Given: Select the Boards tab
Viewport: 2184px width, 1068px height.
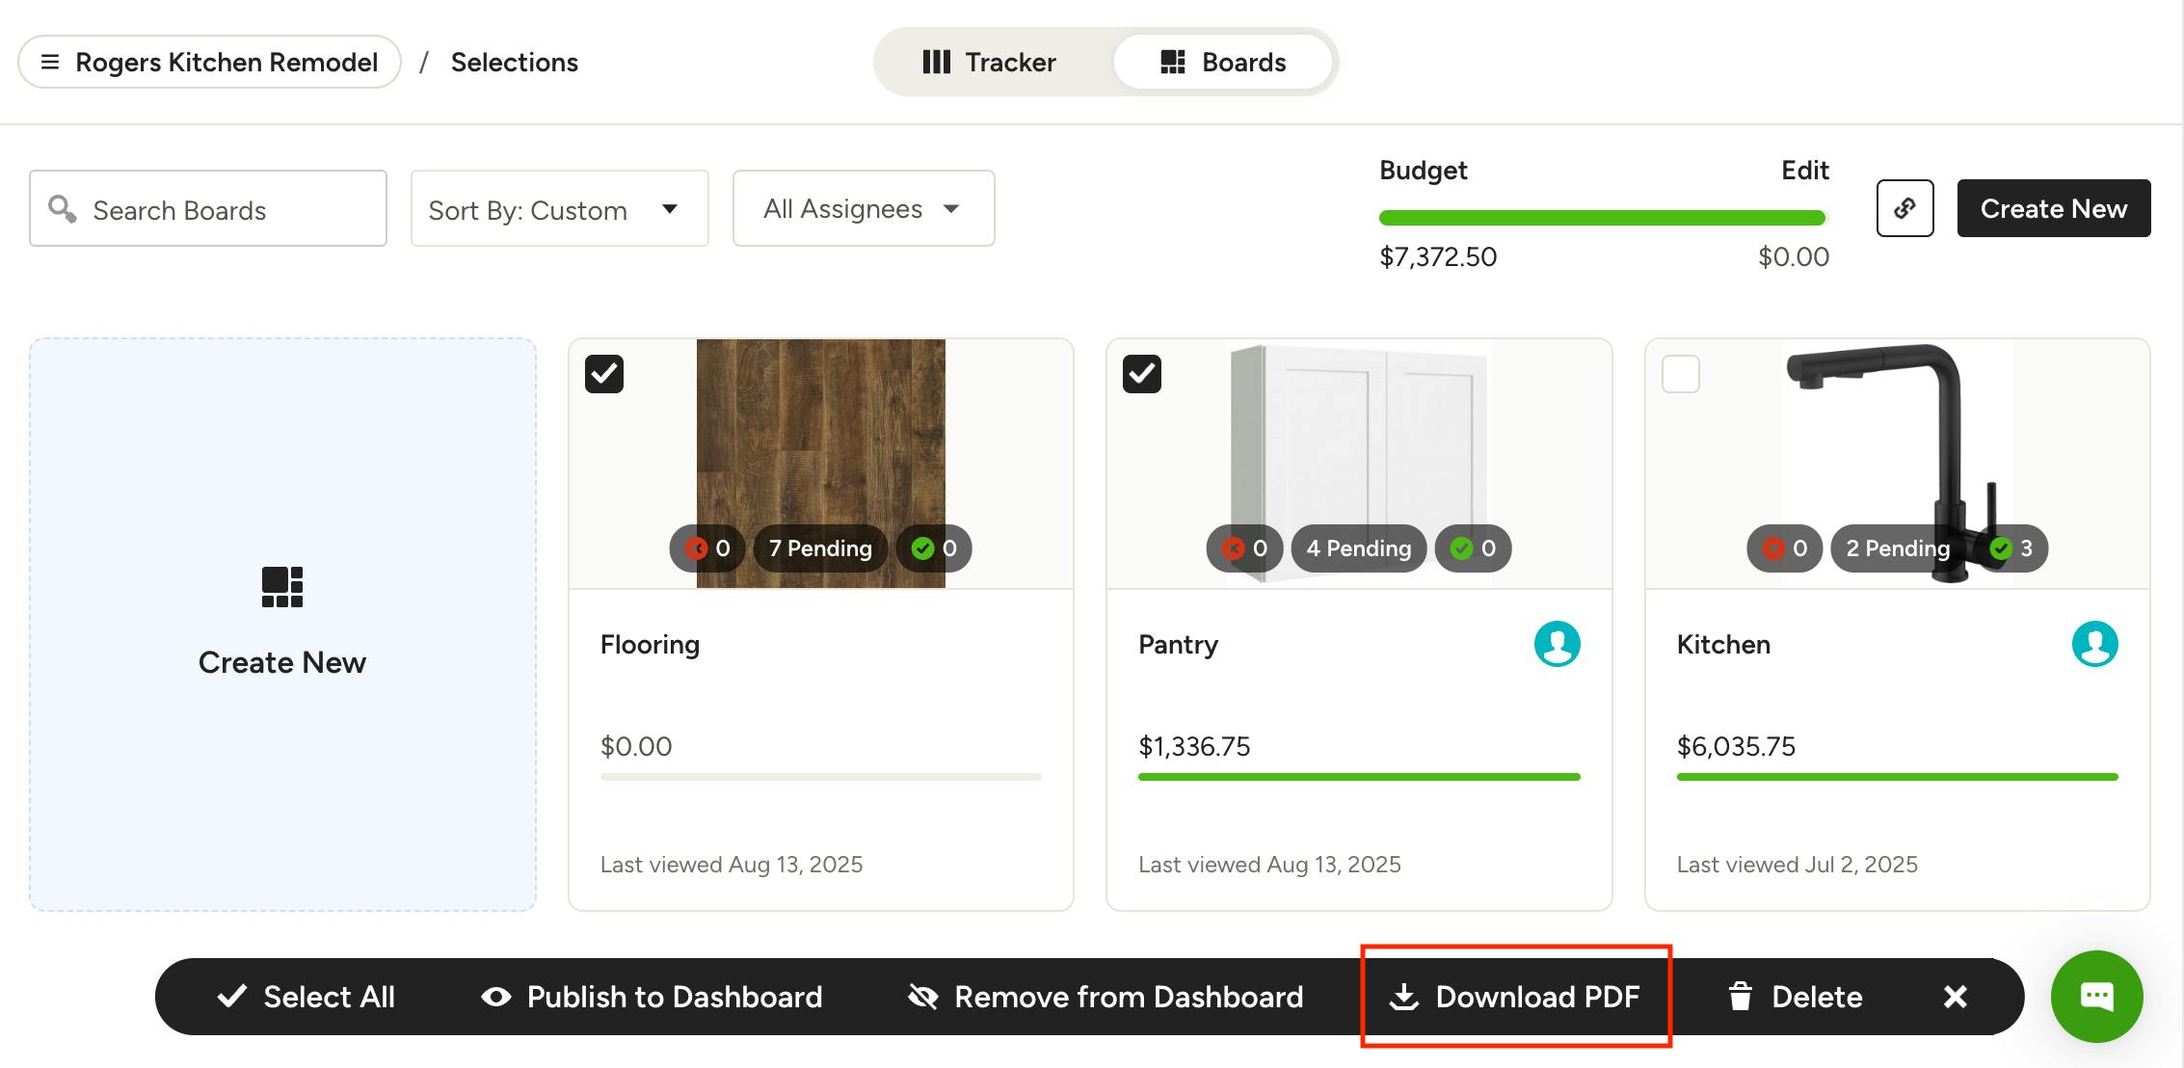Looking at the screenshot, I should [x=1223, y=63].
